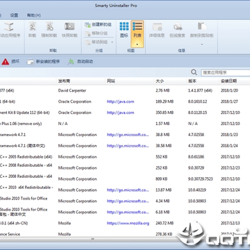Select the 240.72 MB size cell
Viewport: 250px width, 250px height.
pyautogui.click(x=165, y=224)
